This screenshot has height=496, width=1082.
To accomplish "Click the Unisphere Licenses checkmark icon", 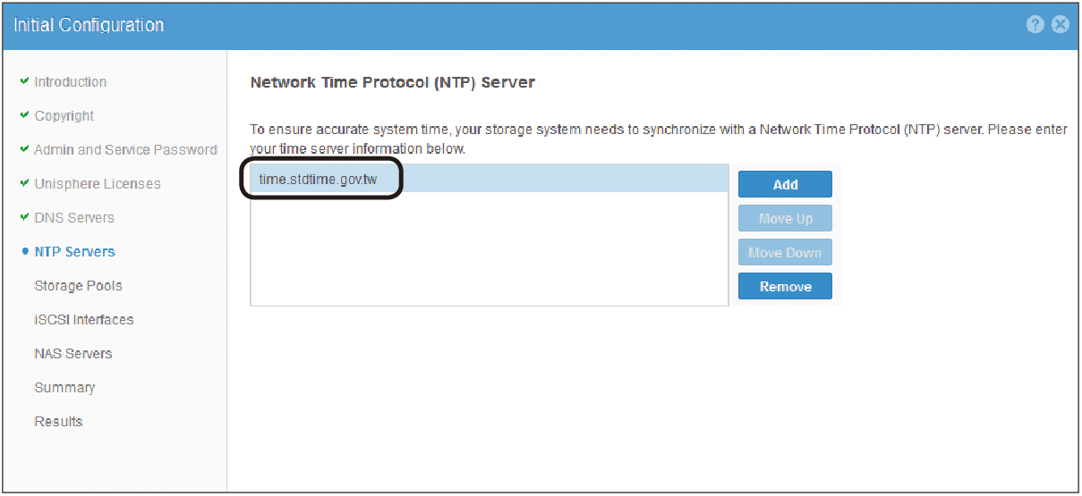I will [x=24, y=183].
